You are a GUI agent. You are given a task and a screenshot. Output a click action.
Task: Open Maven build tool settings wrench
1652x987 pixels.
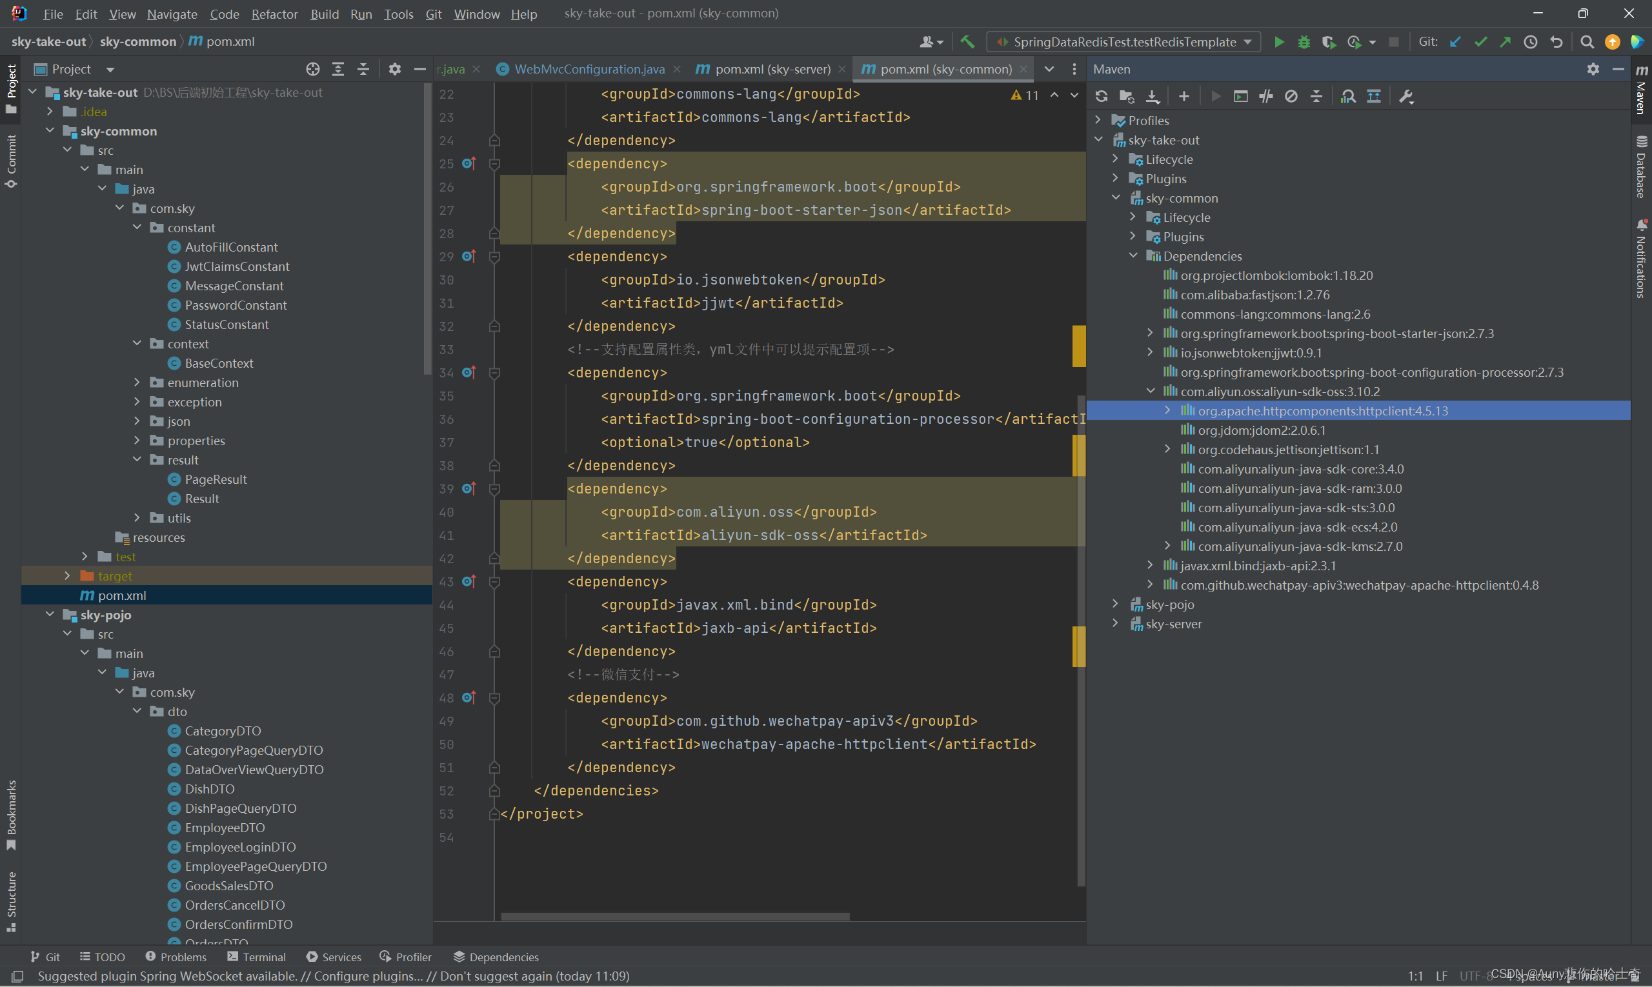coord(1406,96)
